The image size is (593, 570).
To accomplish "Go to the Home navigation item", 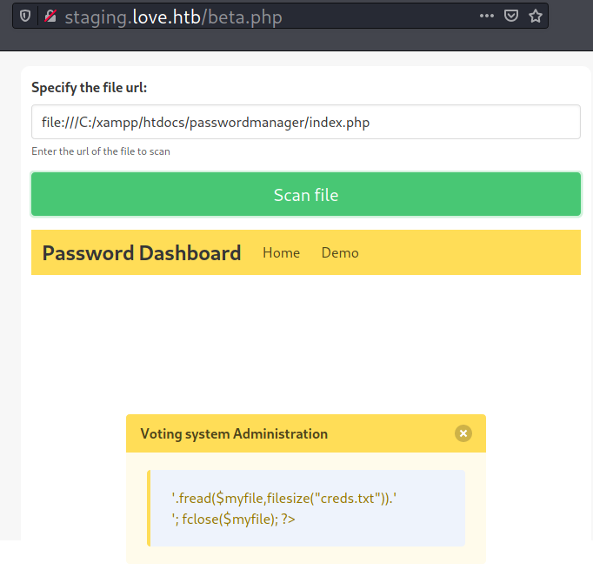I will point(281,253).
